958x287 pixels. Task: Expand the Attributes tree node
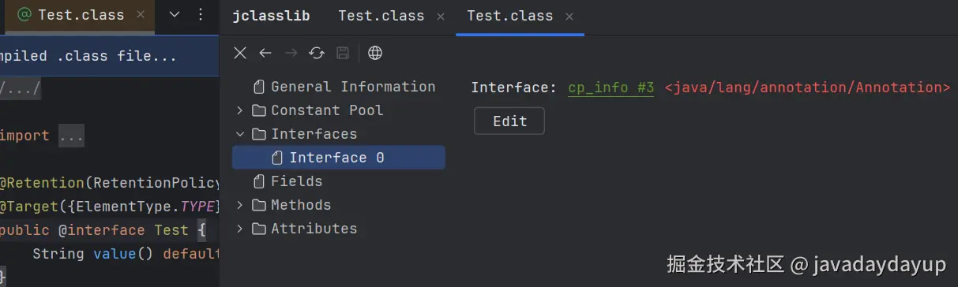(x=240, y=229)
